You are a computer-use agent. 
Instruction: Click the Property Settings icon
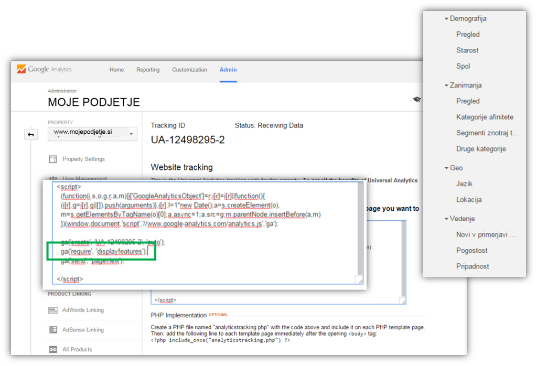[x=53, y=159]
